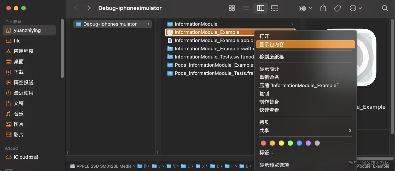Choose 压缩"InformationModule_Example" menu entry
This screenshot has height=171, width=395.
pos(305,85)
